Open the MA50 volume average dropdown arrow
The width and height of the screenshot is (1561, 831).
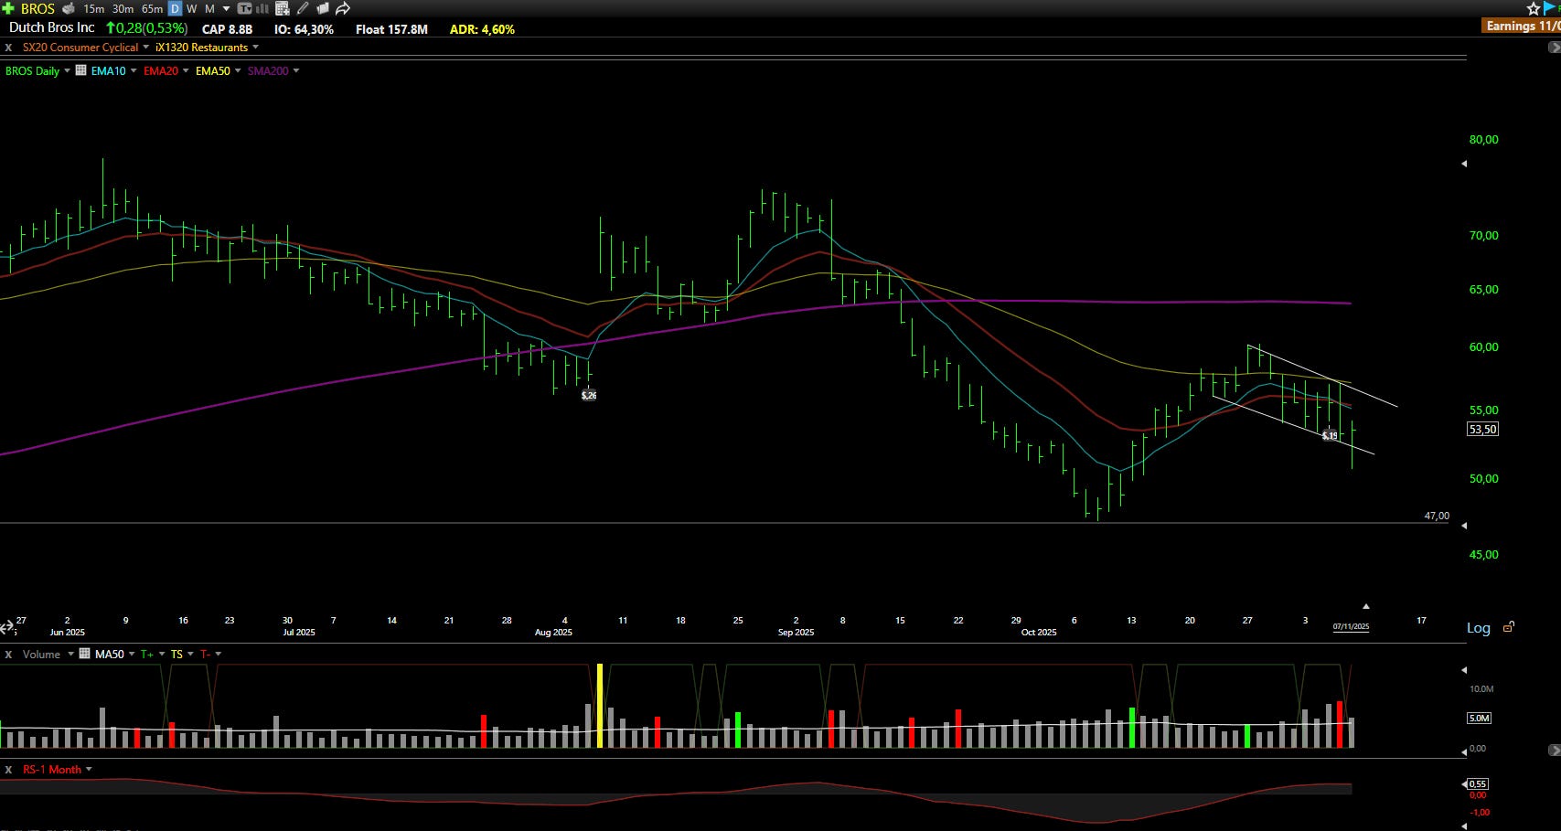coord(132,654)
